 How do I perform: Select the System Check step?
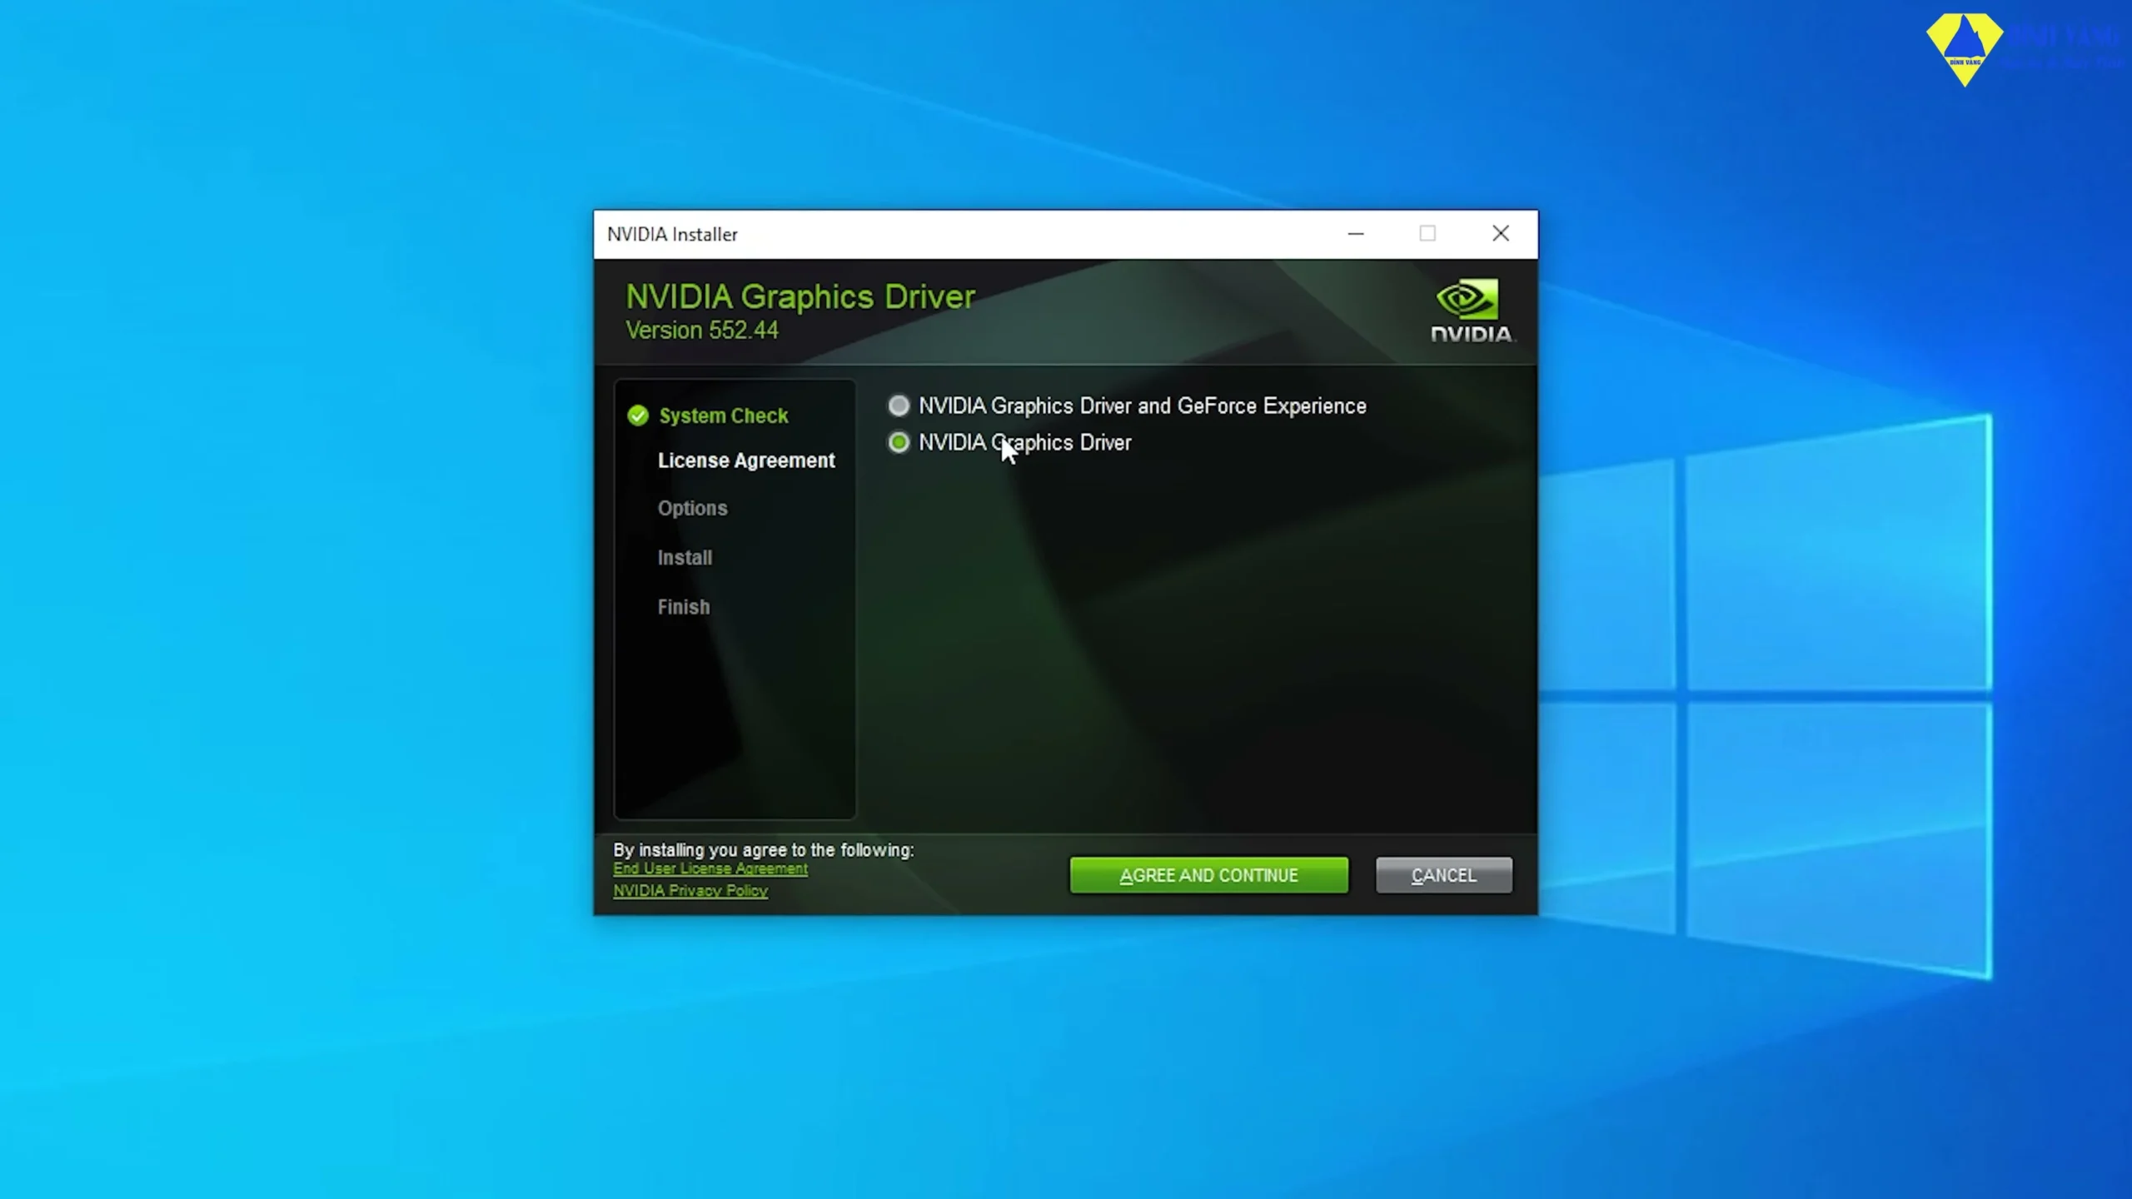click(723, 415)
